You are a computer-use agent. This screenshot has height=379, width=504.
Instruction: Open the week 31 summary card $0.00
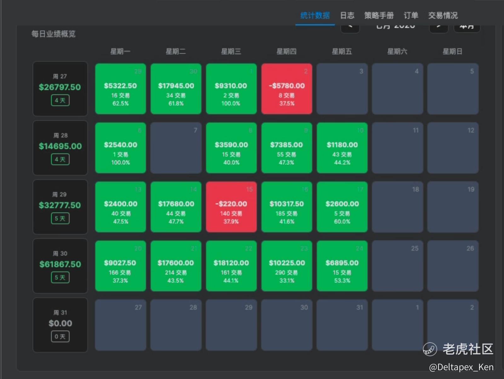(60, 325)
